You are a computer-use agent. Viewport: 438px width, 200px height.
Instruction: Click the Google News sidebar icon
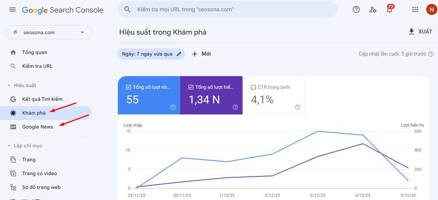(x=13, y=127)
